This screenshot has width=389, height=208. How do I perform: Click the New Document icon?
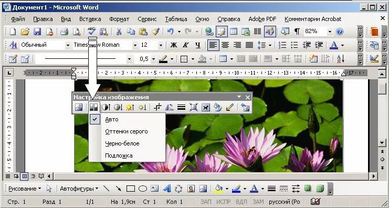pos(13,32)
